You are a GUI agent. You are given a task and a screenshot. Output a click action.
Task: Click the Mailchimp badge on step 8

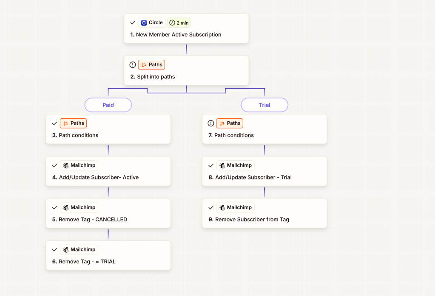click(x=236, y=165)
